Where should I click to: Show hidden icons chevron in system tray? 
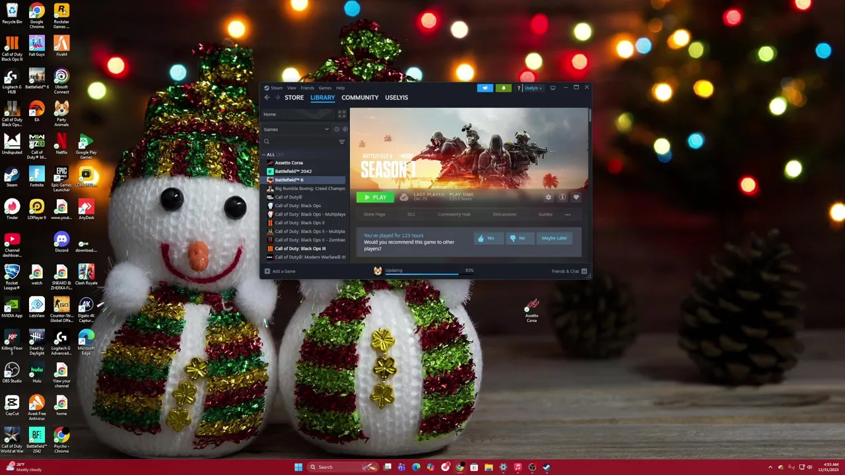(x=770, y=467)
